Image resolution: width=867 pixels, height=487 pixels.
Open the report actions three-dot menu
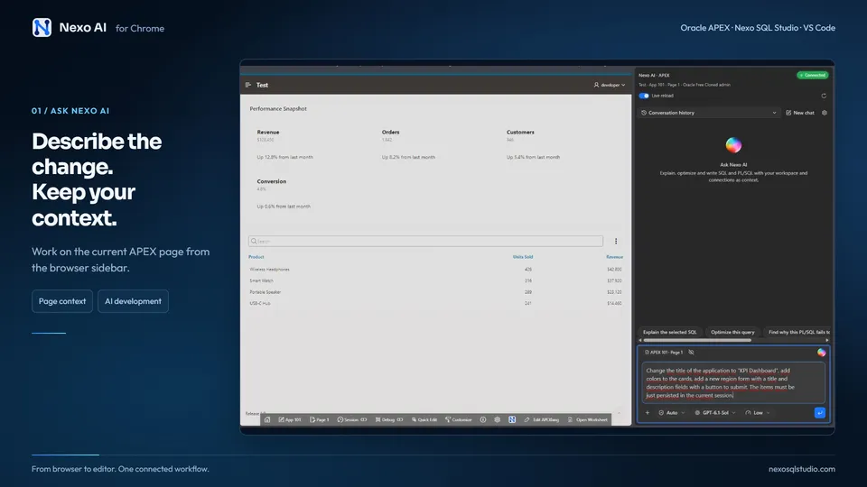pos(615,242)
